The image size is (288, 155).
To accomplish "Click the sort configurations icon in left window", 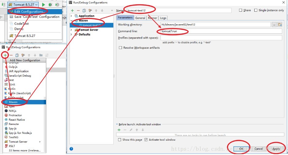I will [47, 55].
